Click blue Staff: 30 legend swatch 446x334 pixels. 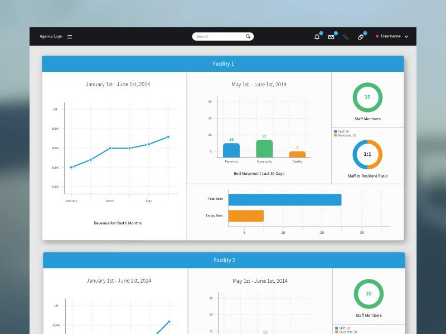tap(337, 328)
